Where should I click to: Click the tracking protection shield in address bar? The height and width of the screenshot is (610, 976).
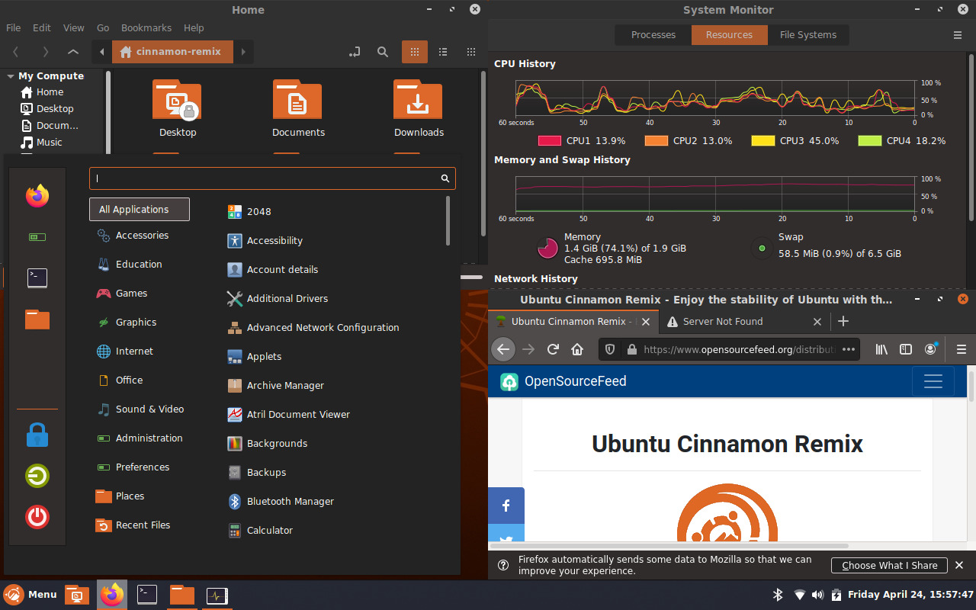click(609, 349)
